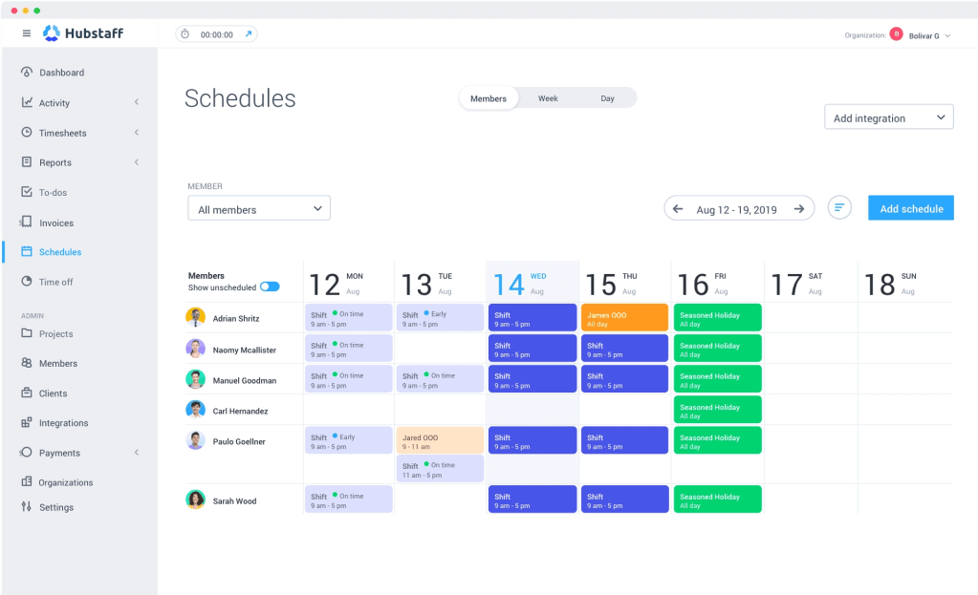Open the Time off page
This screenshot has width=978, height=595.
pos(54,281)
